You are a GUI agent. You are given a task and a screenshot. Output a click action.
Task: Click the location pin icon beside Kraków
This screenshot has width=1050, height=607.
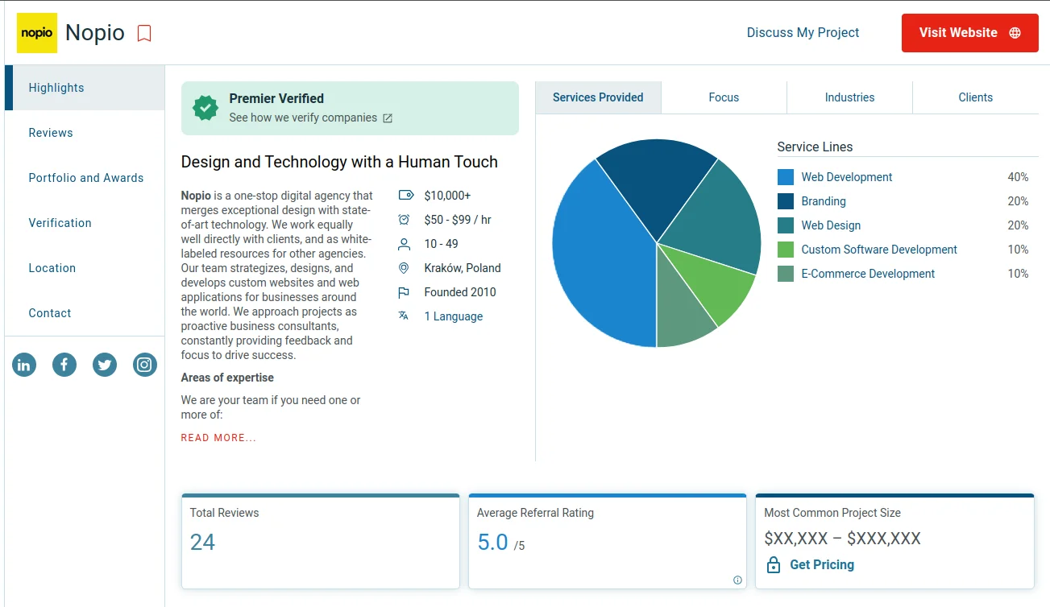tap(405, 268)
